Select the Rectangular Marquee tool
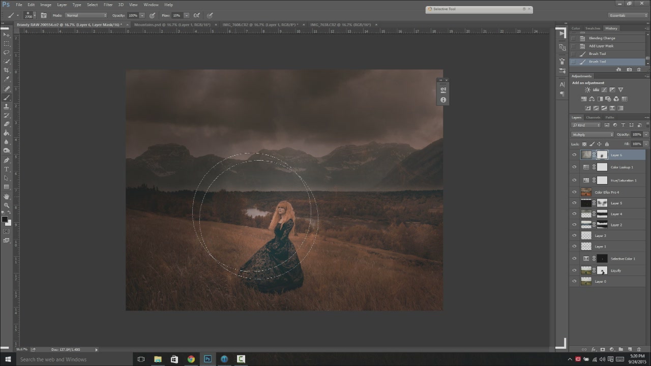Viewport: 651px width, 366px height. pos(7,44)
